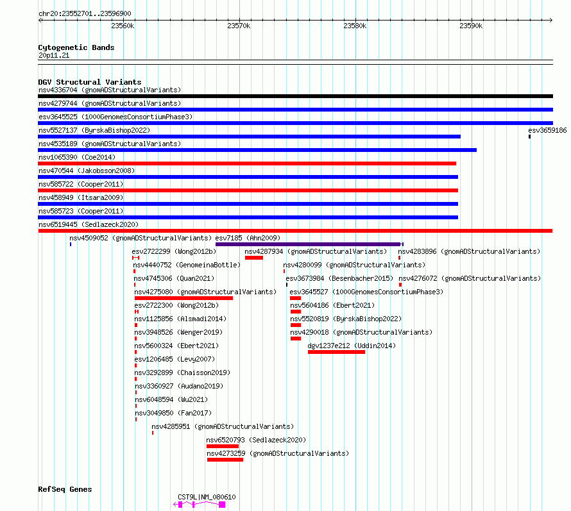The height and width of the screenshot is (511, 571).
Task: Open the nsv4285951 gnomADStructuralVariants label
Action: point(223,426)
